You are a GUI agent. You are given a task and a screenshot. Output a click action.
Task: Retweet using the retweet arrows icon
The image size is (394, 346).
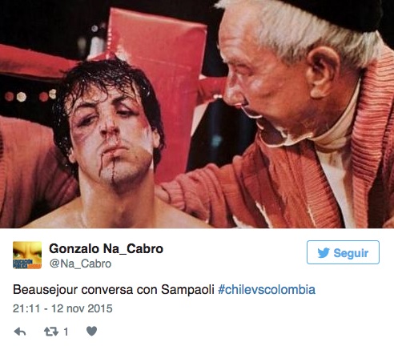pos(51,332)
